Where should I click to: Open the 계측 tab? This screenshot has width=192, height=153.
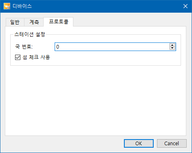click(34, 22)
